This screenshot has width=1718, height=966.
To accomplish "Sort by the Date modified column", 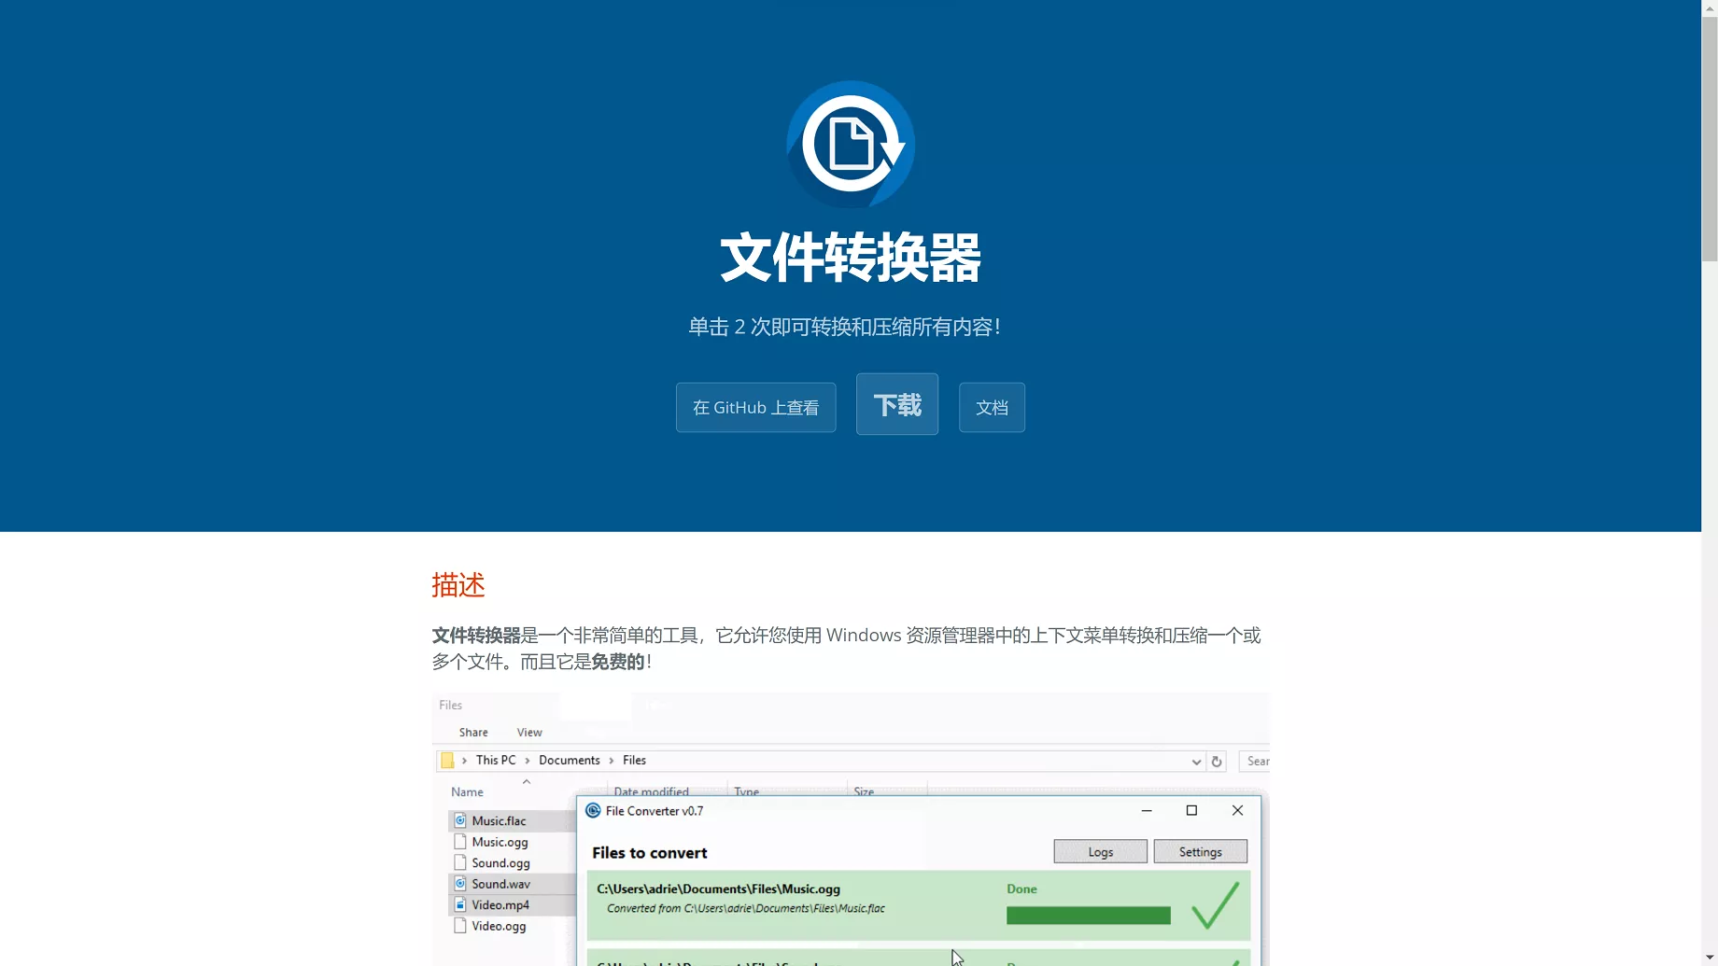I will [651, 791].
